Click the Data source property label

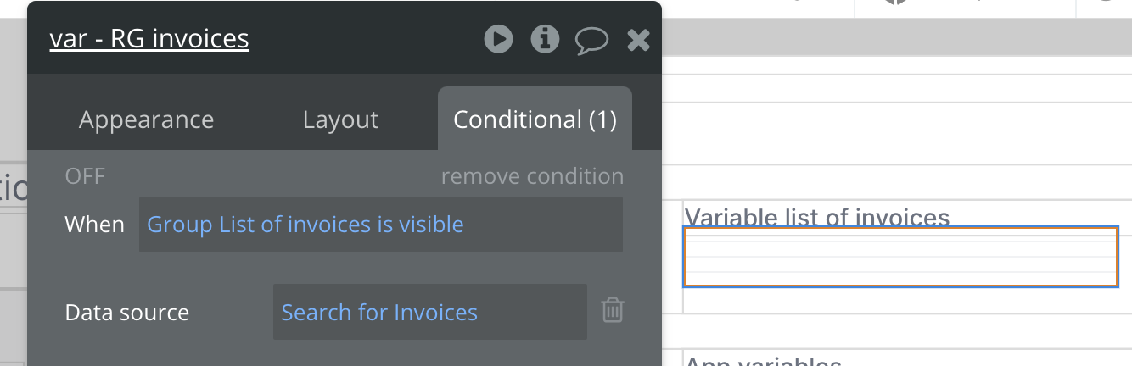[127, 313]
